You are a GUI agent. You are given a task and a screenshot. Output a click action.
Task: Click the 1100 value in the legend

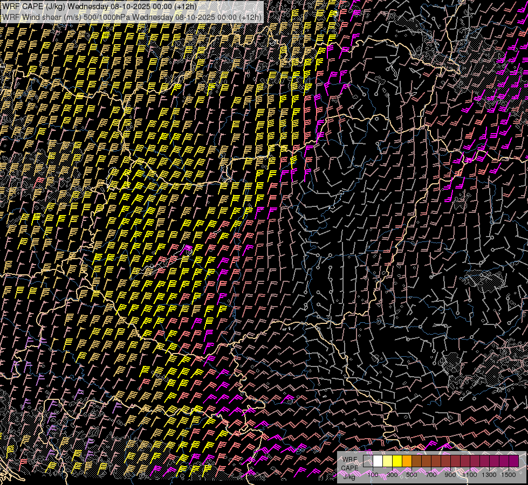coord(470,475)
